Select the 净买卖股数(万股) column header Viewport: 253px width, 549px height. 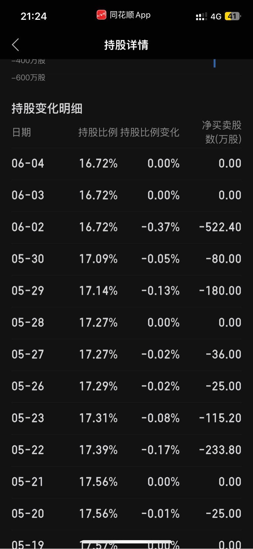point(222,132)
